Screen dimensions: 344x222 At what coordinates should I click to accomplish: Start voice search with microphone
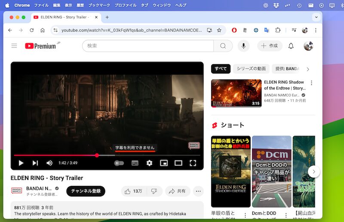[243, 46]
